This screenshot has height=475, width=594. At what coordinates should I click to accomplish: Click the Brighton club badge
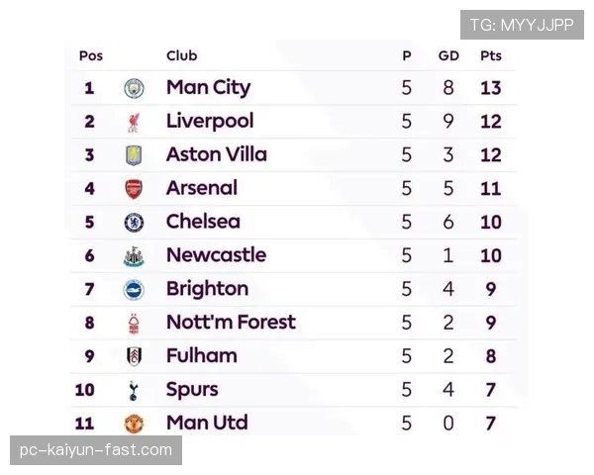[x=134, y=289]
